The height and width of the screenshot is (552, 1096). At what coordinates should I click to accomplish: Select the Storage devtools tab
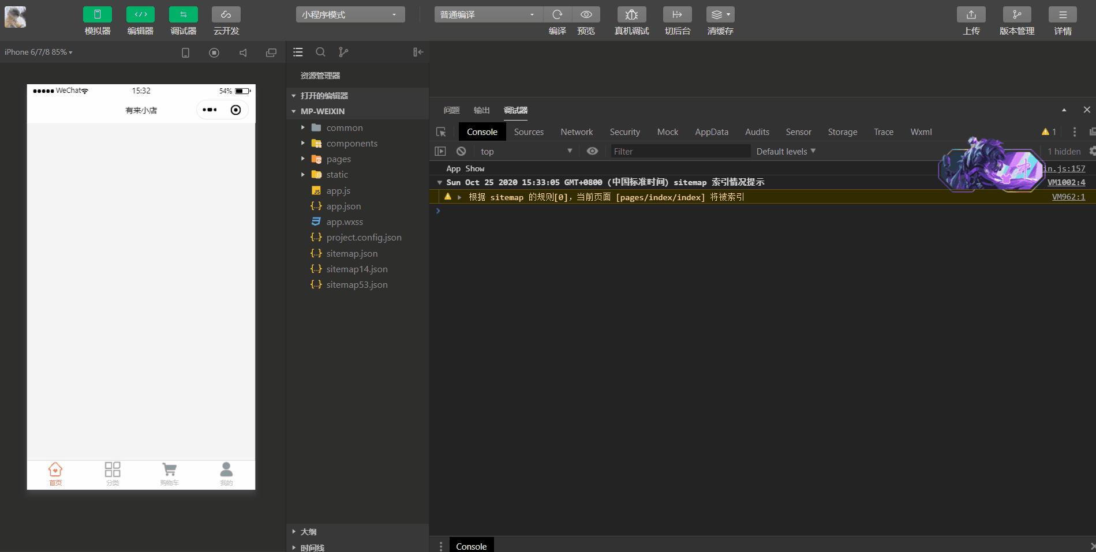coord(843,132)
